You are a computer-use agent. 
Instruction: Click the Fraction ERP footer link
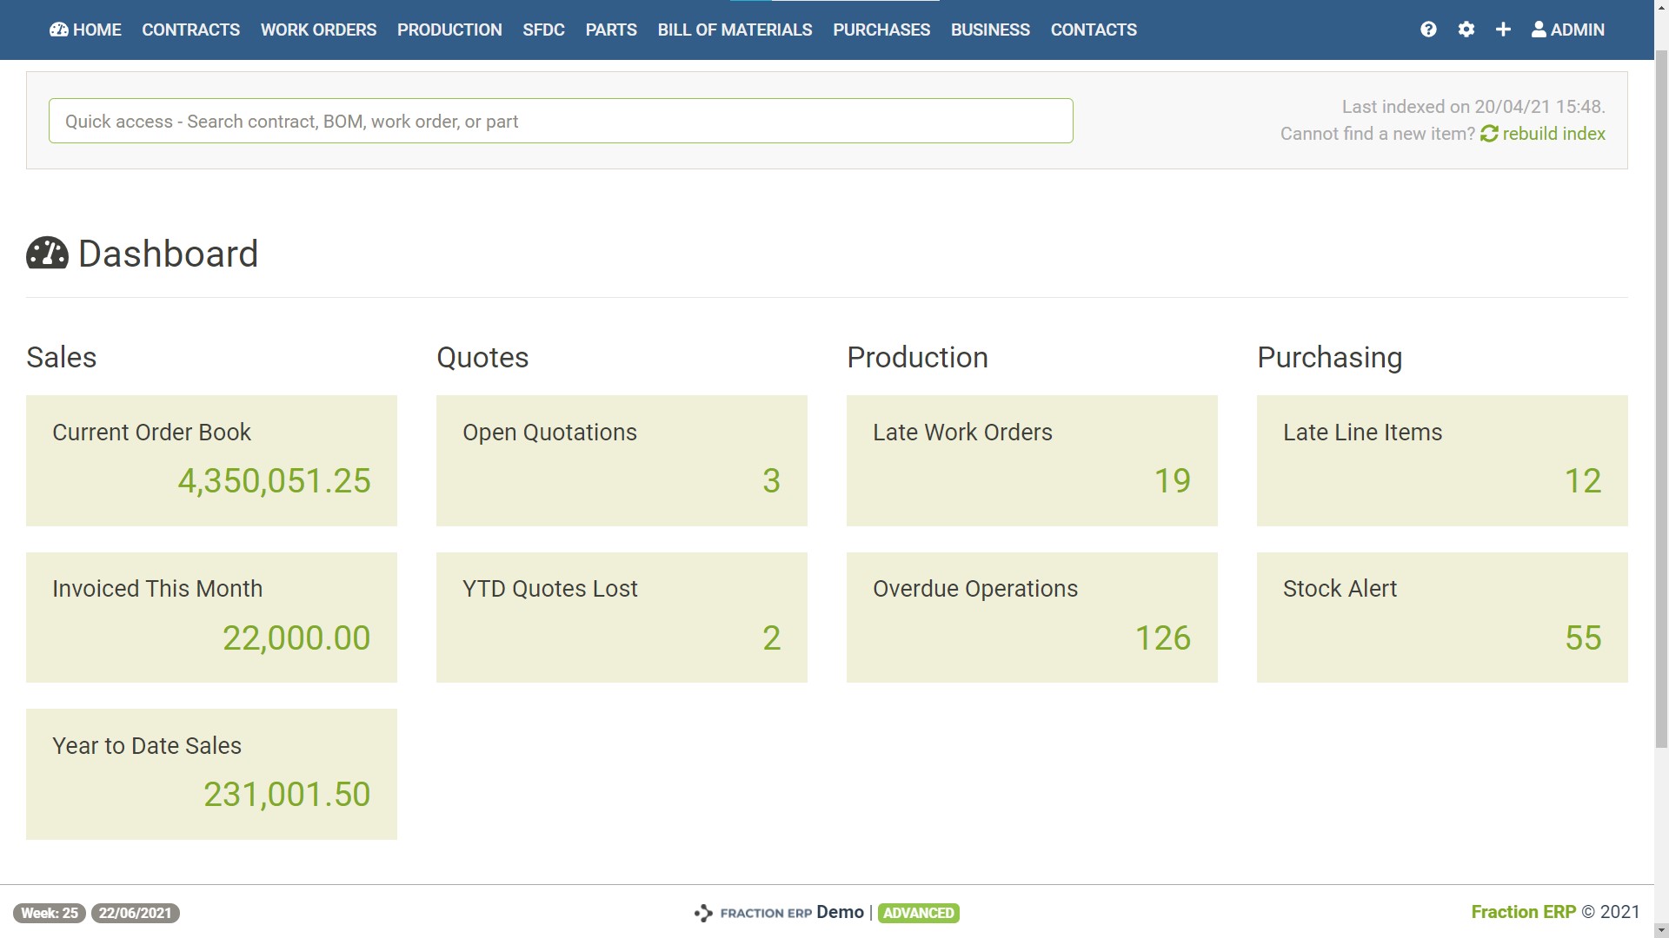click(1523, 912)
